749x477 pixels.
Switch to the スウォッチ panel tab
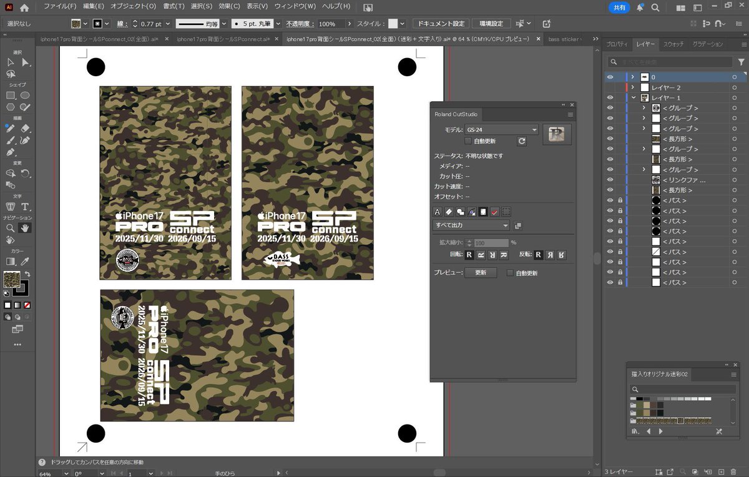point(673,44)
